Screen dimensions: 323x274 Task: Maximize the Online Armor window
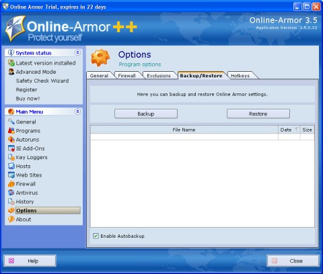pos(307,7)
